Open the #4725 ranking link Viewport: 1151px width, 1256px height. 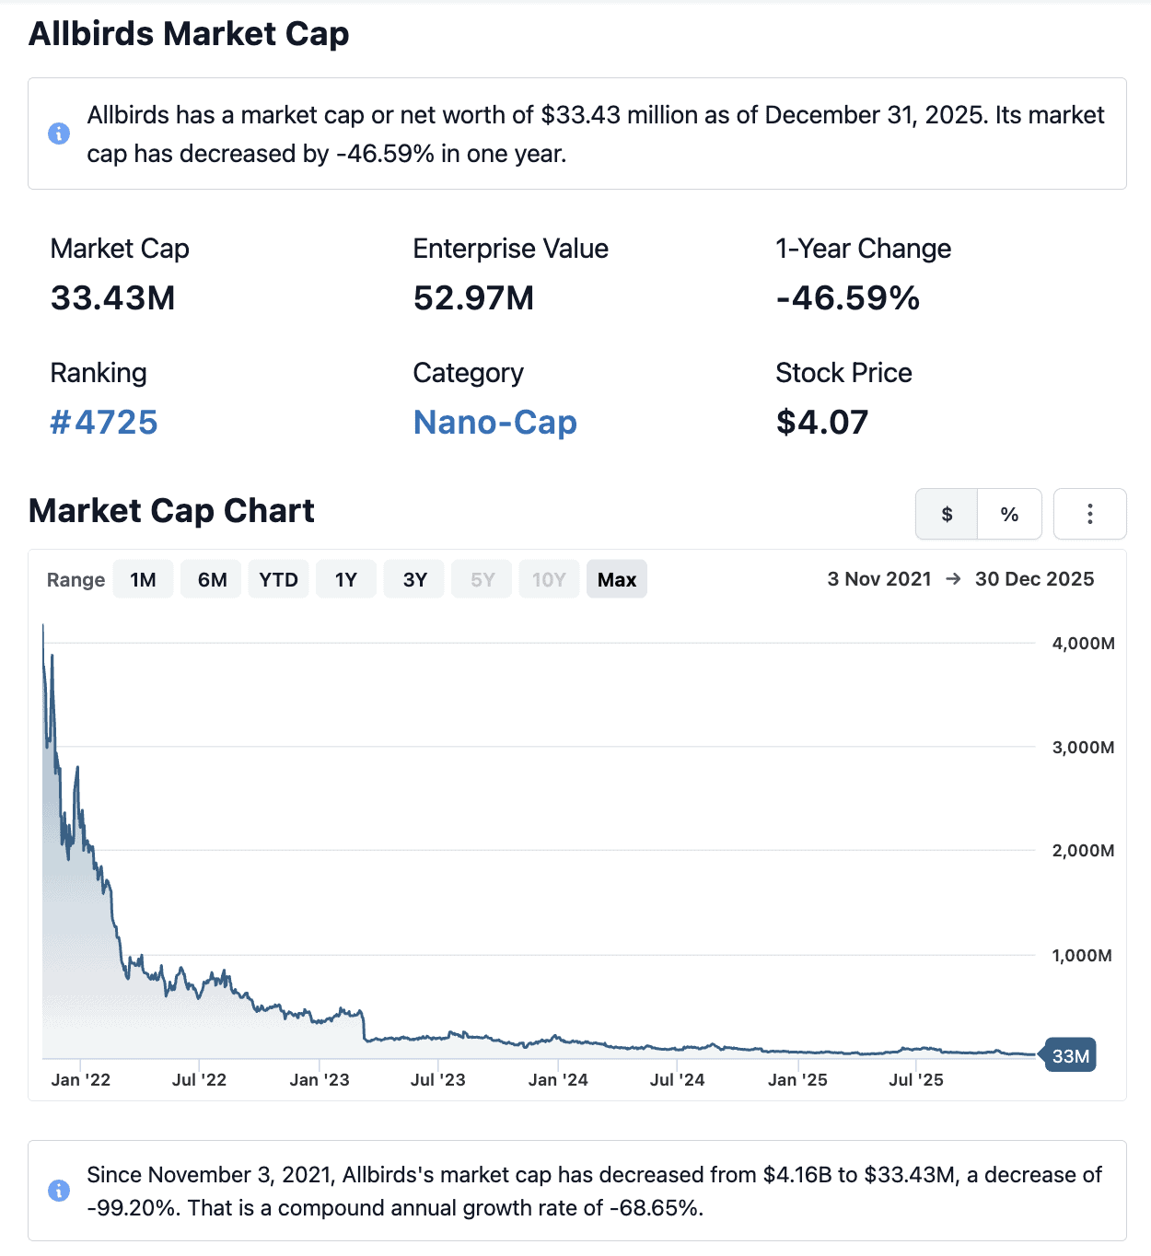point(104,422)
